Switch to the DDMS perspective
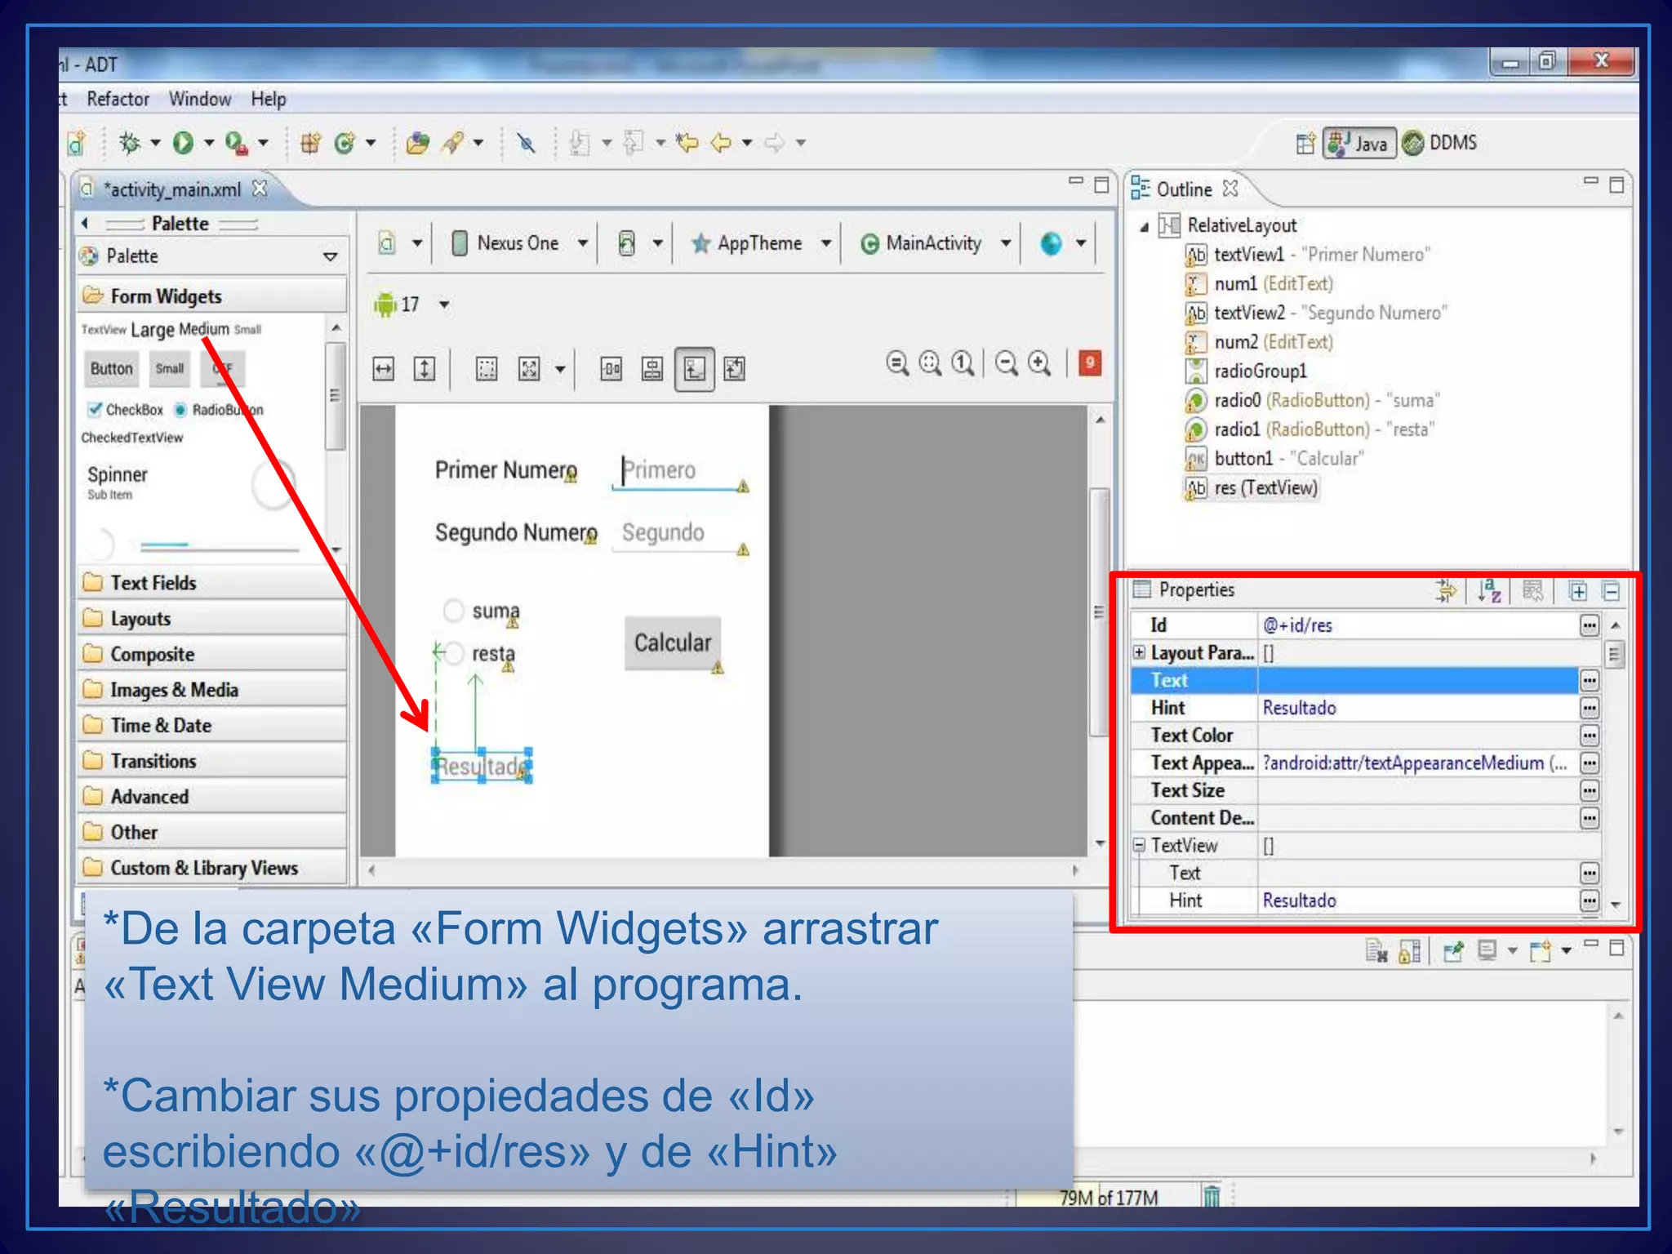 pyautogui.click(x=1441, y=143)
